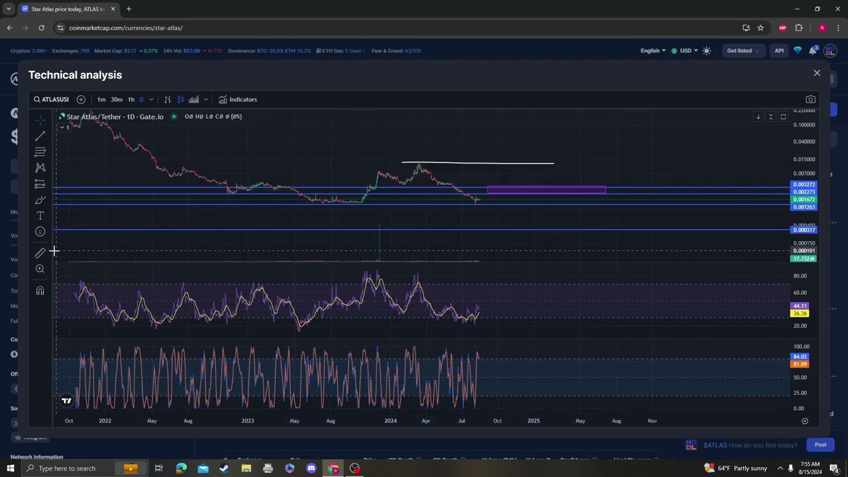Expand chart style dropdown arrow
Viewport: 848px width, 477px height.
pos(205,99)
